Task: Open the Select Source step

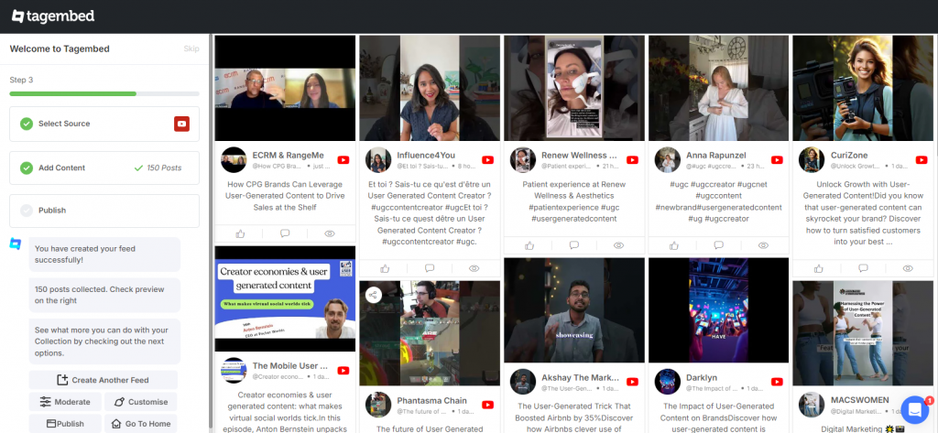Action: (104, 124)
